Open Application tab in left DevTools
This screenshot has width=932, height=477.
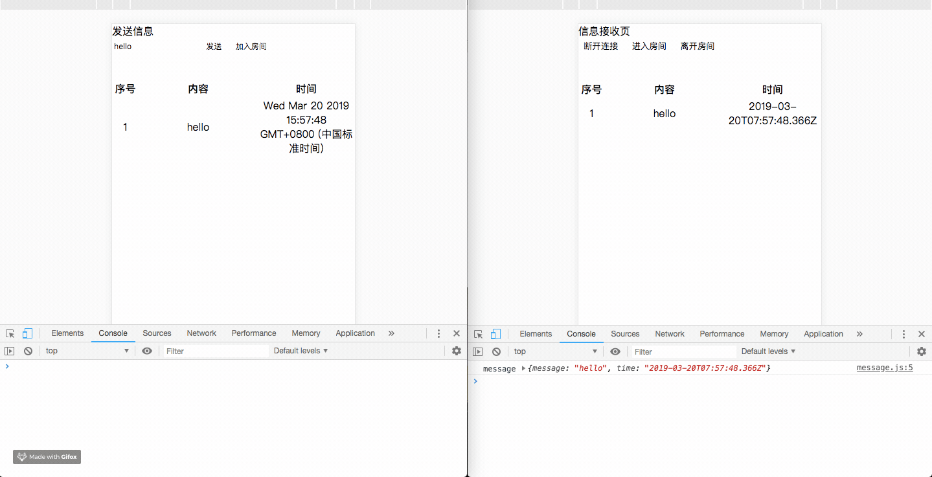point(355,333)
